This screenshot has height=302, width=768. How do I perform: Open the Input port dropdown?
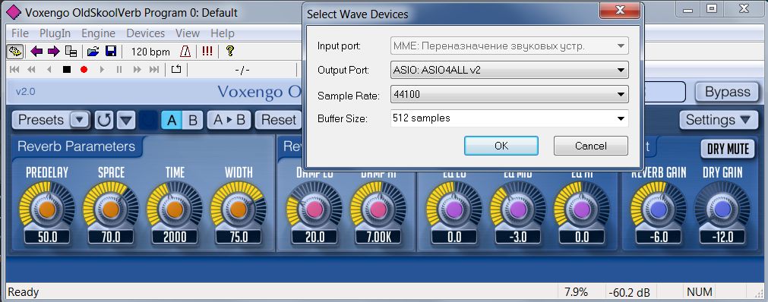510,46
